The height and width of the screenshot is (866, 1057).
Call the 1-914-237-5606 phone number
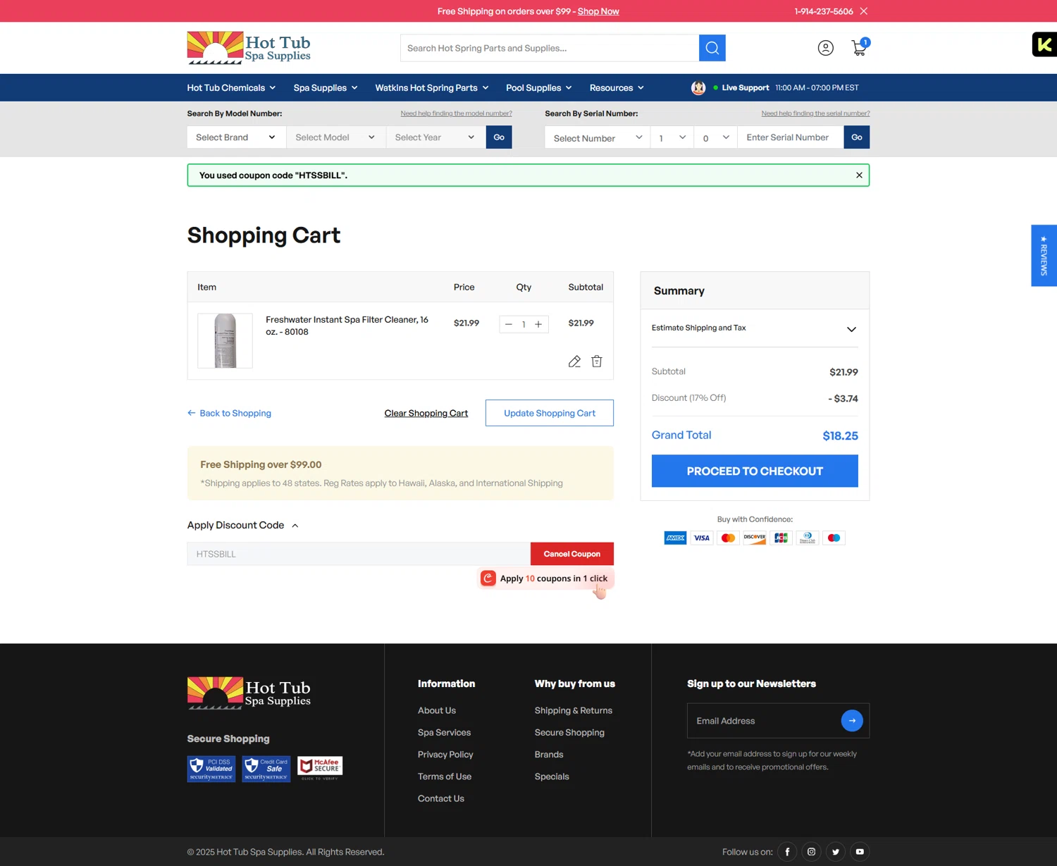824,11
